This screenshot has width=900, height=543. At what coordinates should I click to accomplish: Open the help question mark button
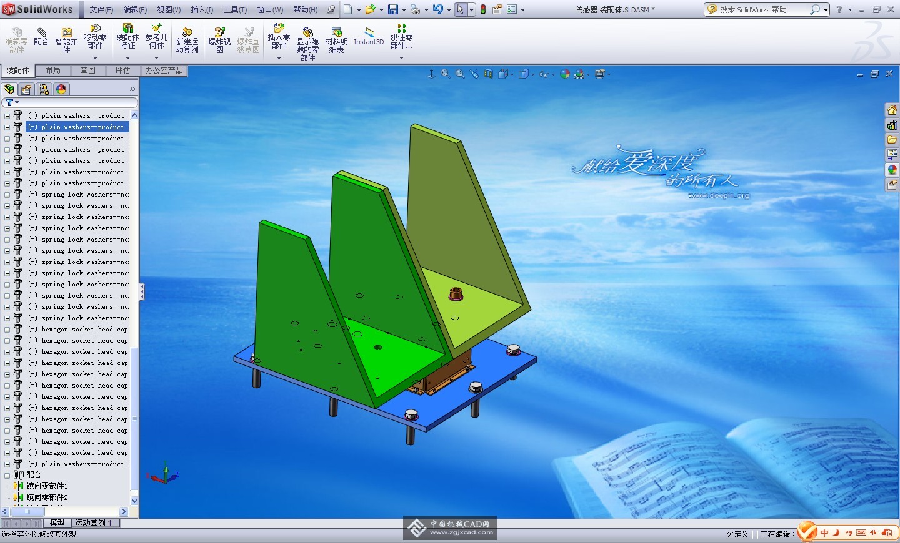839,9
